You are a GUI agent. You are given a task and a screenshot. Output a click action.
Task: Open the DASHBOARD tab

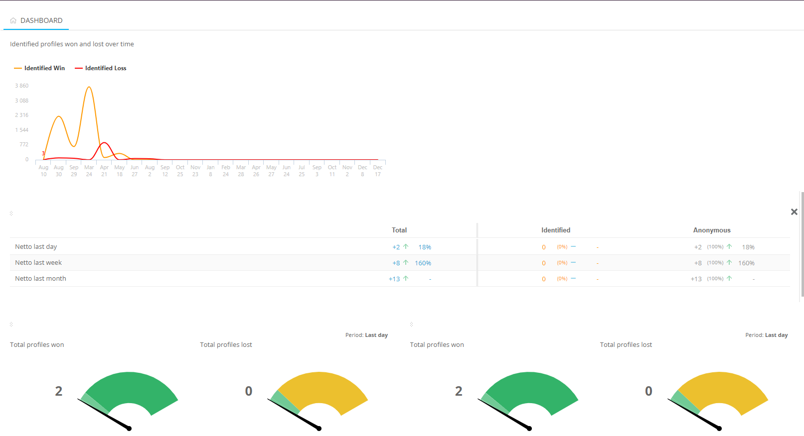[x=41, y=21]
